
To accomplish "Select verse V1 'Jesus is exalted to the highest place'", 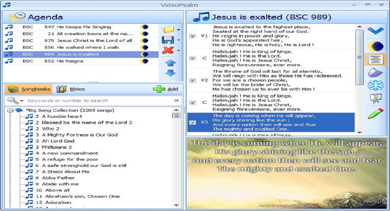I will pos(270,36).
